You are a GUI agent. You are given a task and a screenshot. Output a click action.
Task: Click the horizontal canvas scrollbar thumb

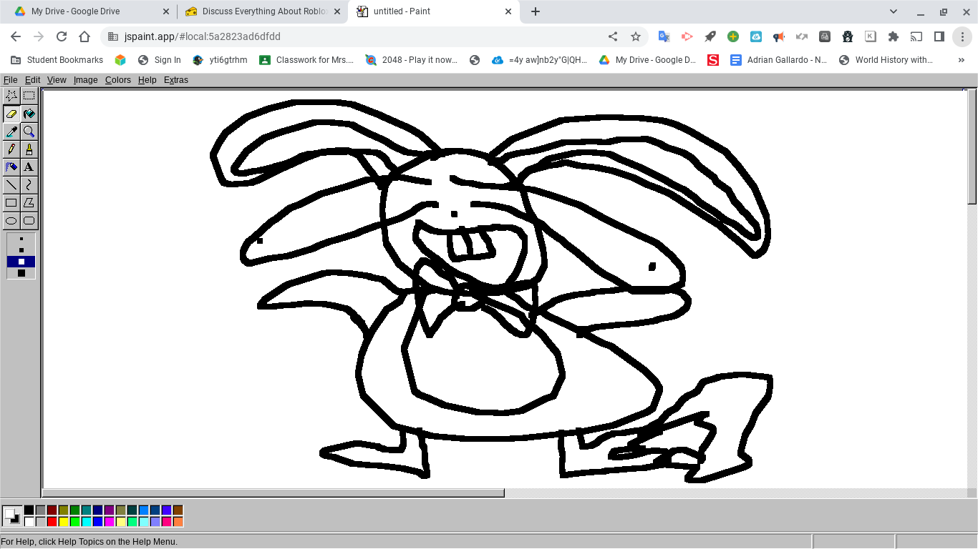[273, 493]
